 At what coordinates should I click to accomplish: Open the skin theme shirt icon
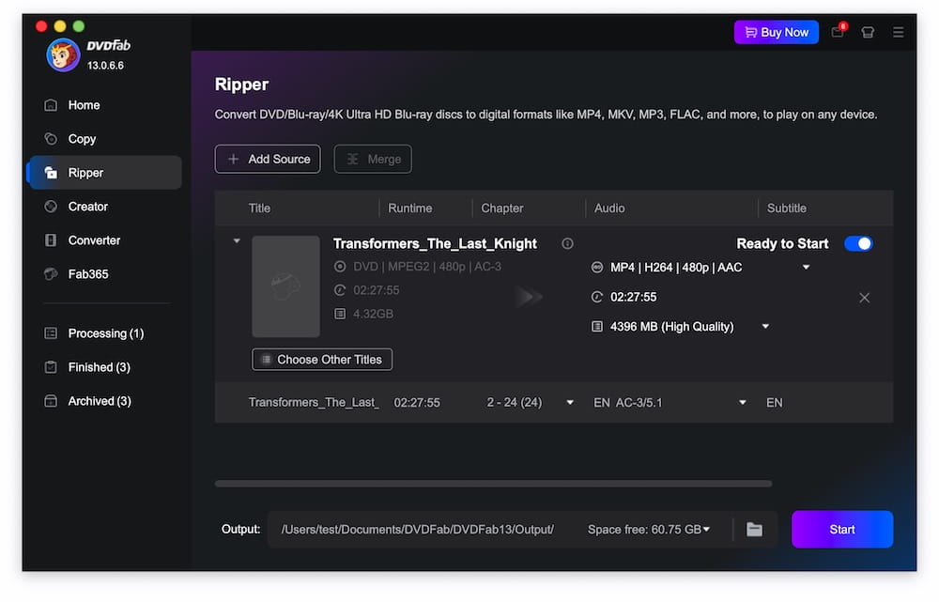(x=867, y=32)
